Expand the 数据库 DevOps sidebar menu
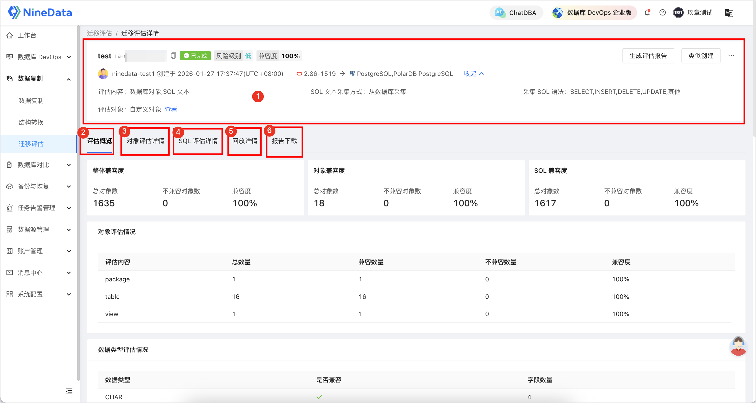 [x=39, y=57]
